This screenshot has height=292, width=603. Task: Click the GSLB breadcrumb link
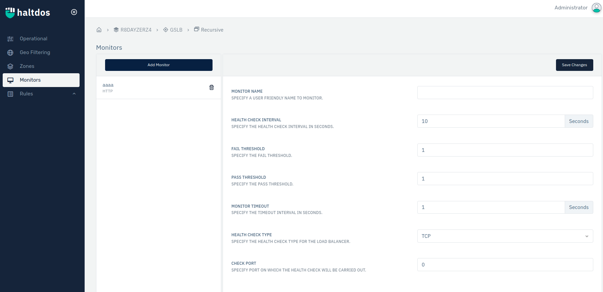[x=176, y=30]
